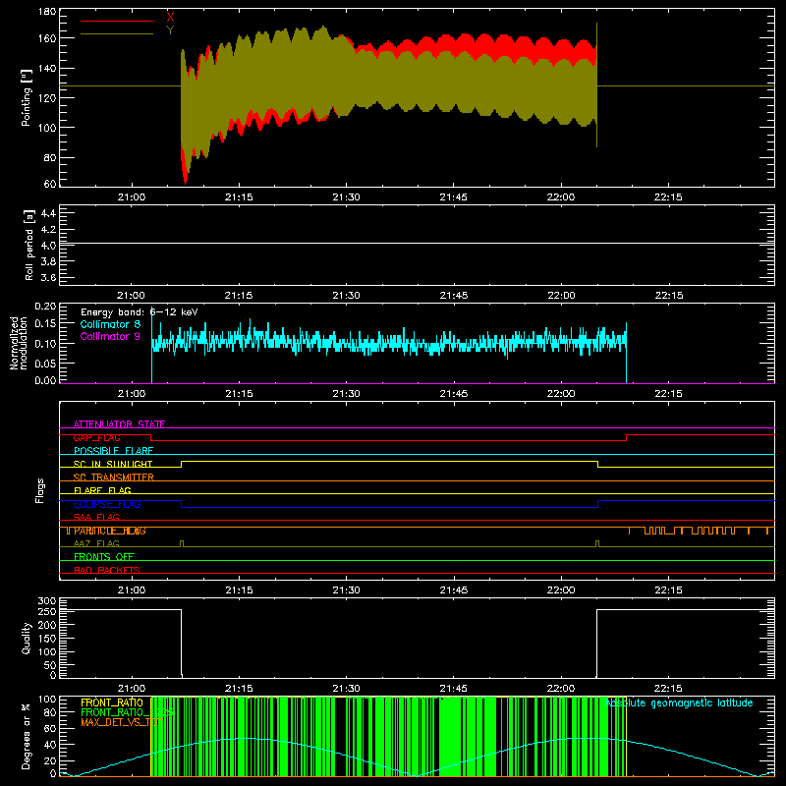Image resolution: width=786 pixels, height=786 pixels.
Task: Click the 3.6 value on Roll period axis
Action: tap(48, 277)
